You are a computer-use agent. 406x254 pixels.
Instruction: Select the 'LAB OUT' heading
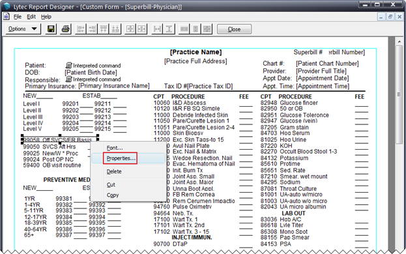point(293,214)
